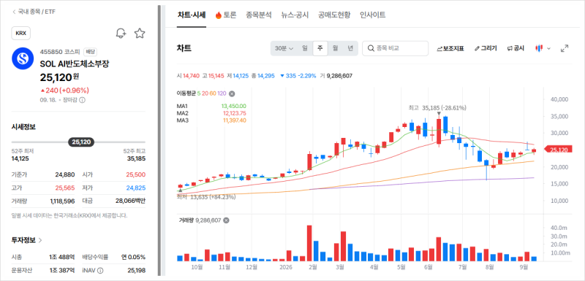585x281 pixels.
Task: Click the 배당수익률 value 연 0.05%
Action: pyautogui.click(x=133, y=257)
